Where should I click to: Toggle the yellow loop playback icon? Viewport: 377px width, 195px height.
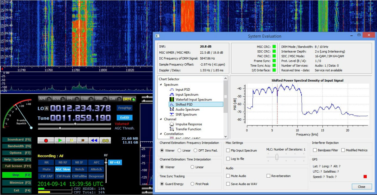click(105, 141)
